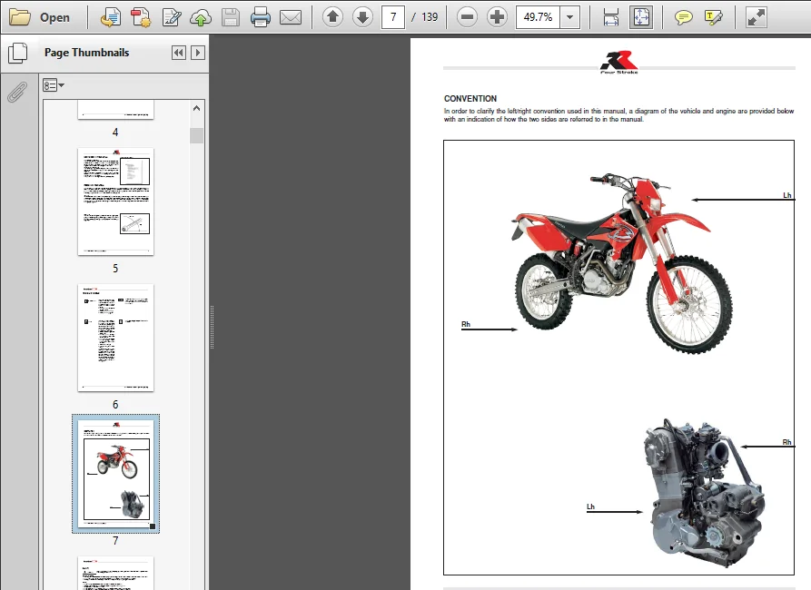Viewport: 811px width, 590px height.
Task: Go to previous page with up arrow
Action: (x=332, y=17)
